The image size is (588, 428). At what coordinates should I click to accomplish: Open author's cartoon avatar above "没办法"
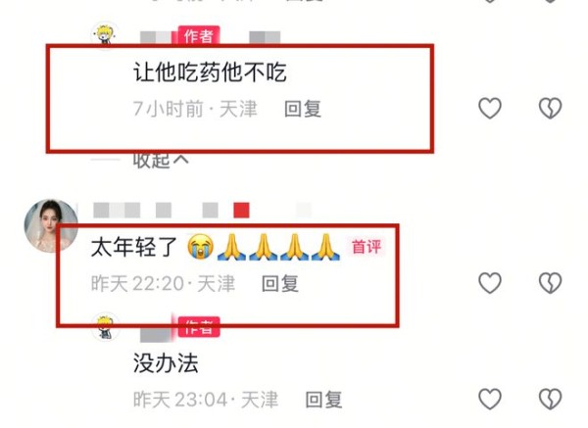[106, 327]
